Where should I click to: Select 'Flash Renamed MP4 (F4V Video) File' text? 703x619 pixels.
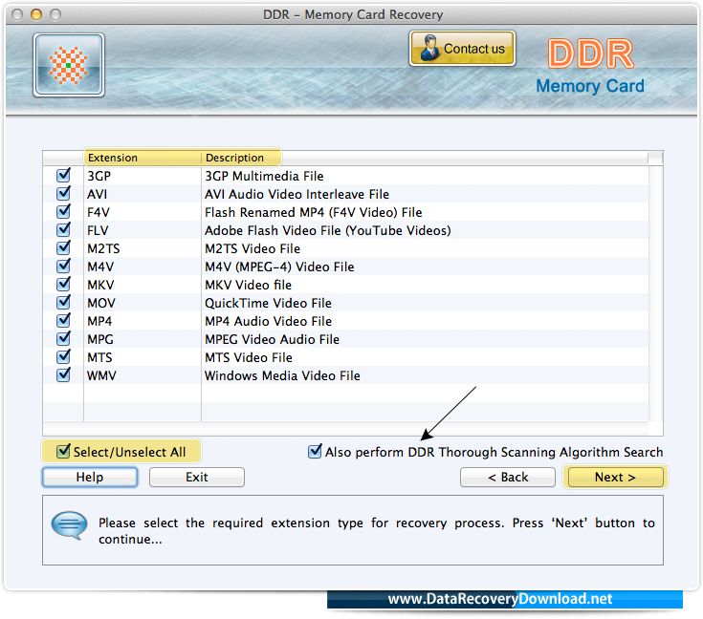[314, 212]
